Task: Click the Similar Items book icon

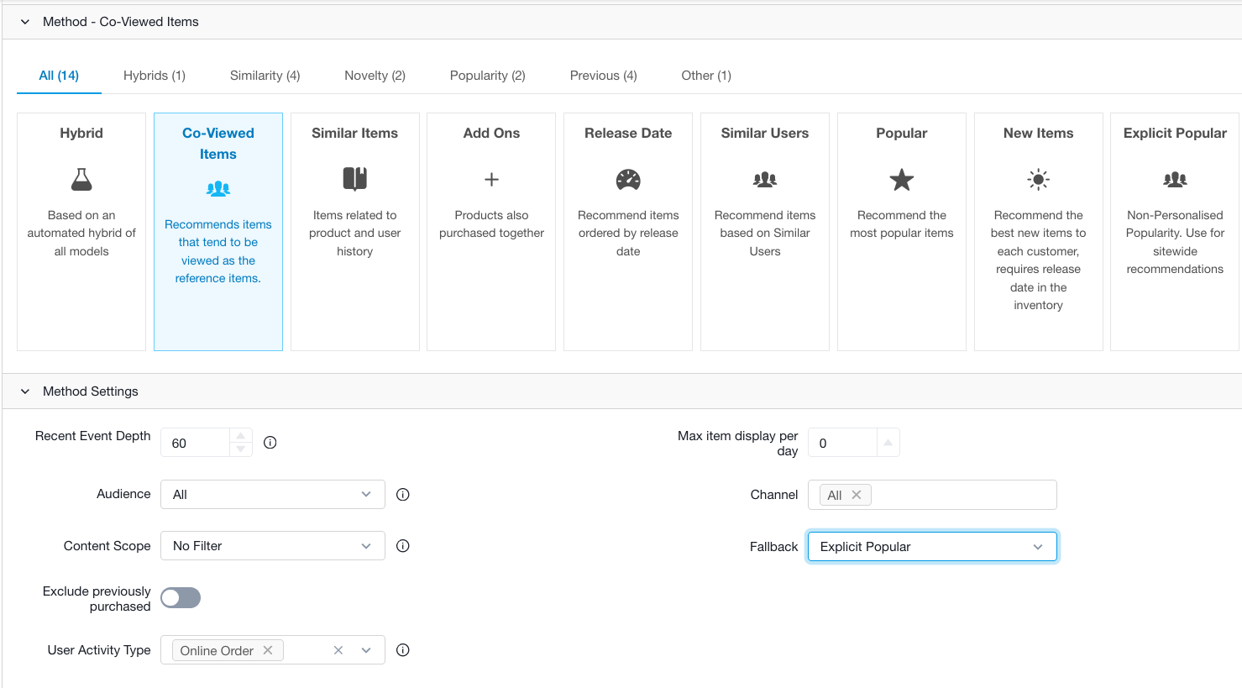Action: tap(355, 179)
